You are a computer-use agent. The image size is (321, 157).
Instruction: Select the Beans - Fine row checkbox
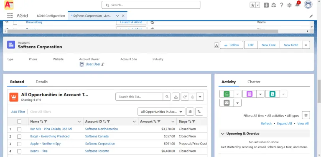pyautogui.click(x=19, y=151)
